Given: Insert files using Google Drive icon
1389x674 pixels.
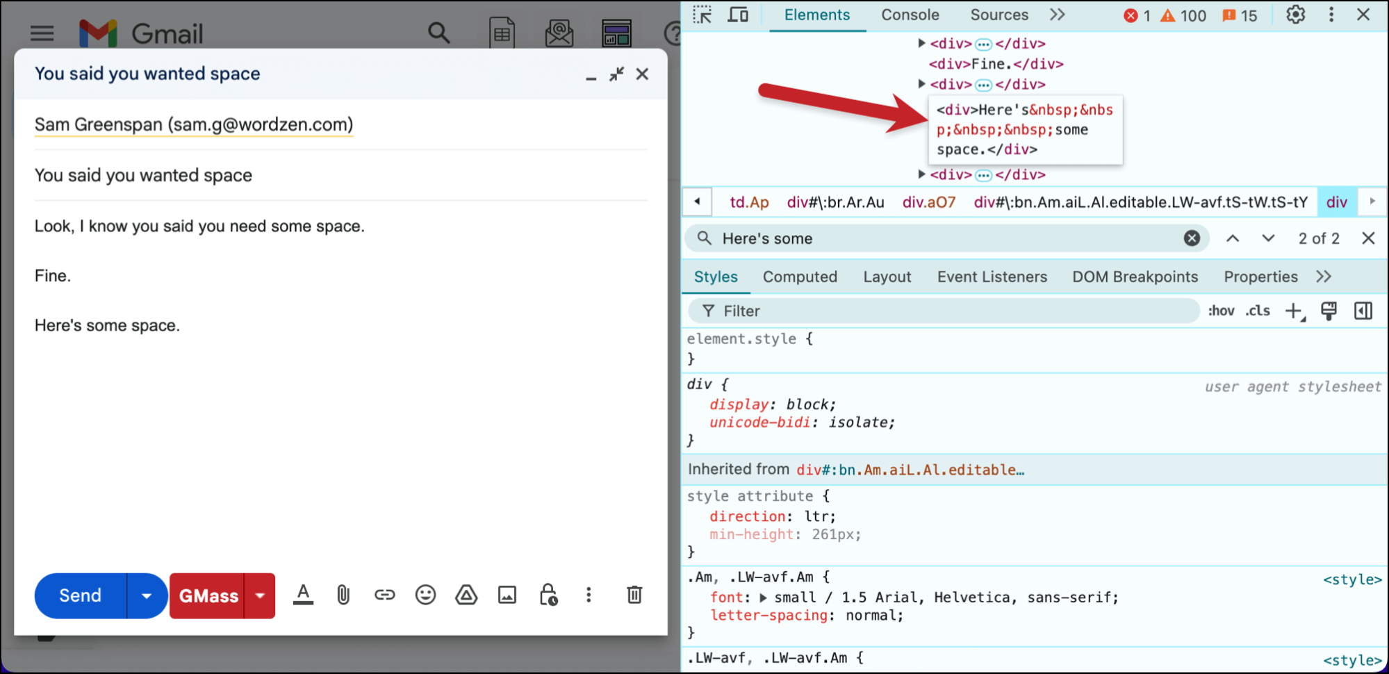Looking at the screenshot, I should pyautogui.click(x=466, y=595).
